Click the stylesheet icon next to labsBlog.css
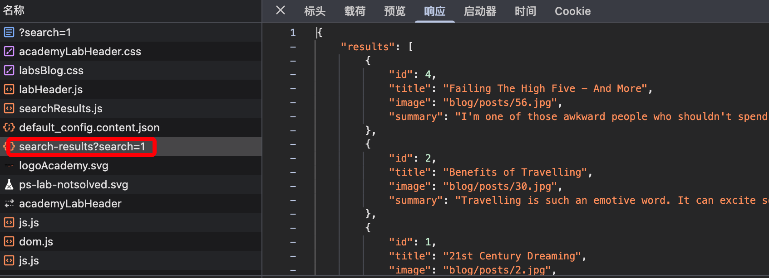This screenshot has height=278, width=769. click(9, 71)
